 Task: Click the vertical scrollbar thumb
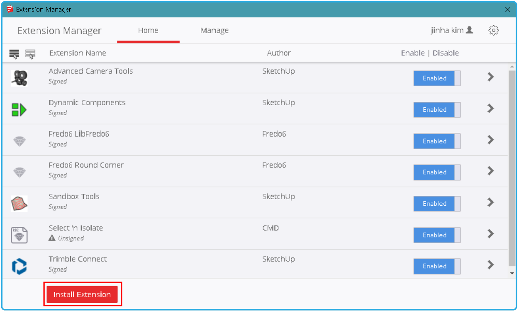pyautogui.click(x=512, y=169)
